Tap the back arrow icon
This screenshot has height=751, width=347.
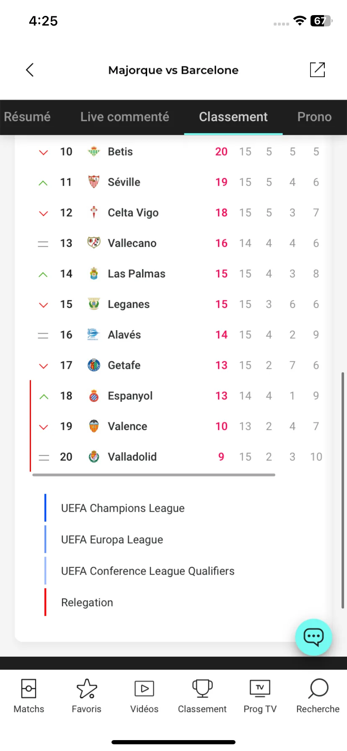click(x=30, y=70)
